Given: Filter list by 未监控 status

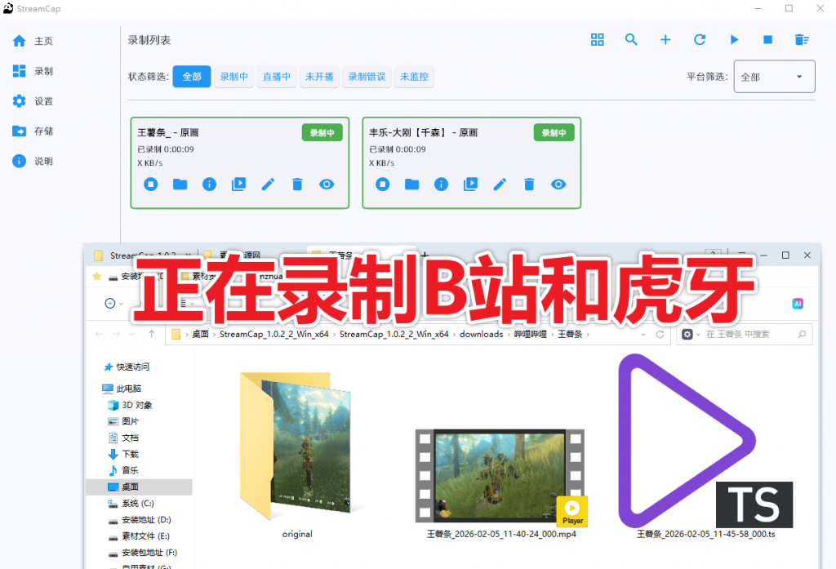Looking at the screenshot, I should tap(414, 77).
